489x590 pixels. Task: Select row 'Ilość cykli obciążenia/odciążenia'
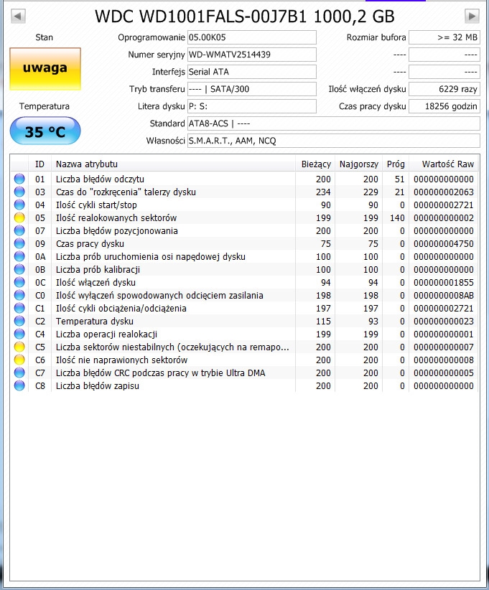[x=245, y=308]
